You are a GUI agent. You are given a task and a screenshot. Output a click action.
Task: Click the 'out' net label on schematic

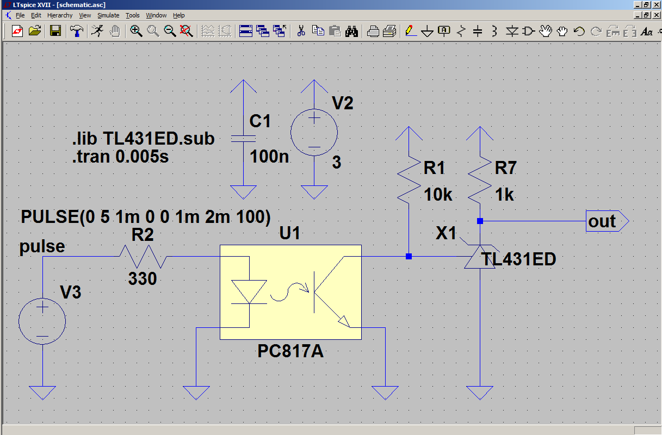click(602, 222)
